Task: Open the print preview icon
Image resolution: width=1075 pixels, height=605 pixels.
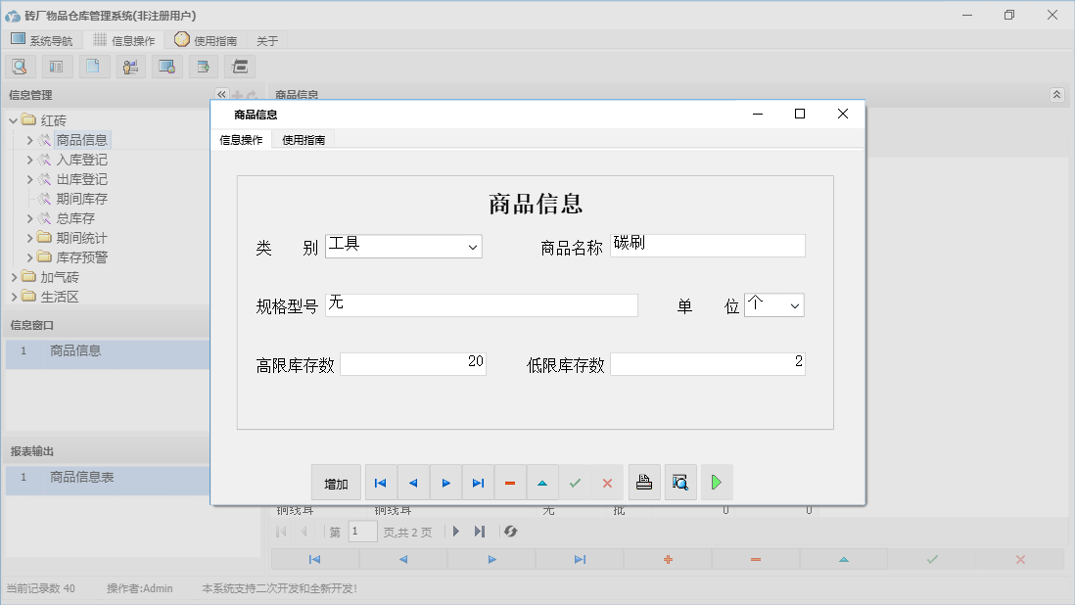Action: point(680,482)
